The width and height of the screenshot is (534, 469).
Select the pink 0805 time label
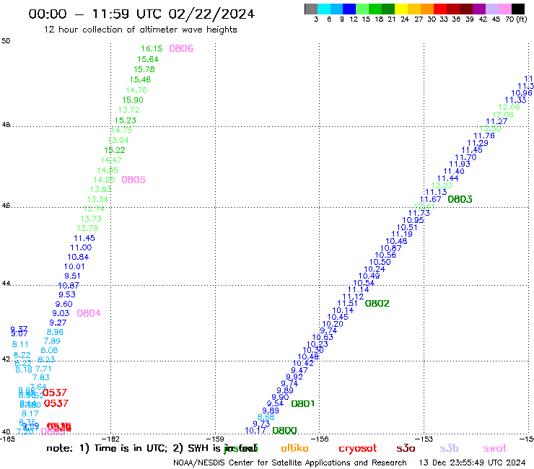click(x=133, y=180)
